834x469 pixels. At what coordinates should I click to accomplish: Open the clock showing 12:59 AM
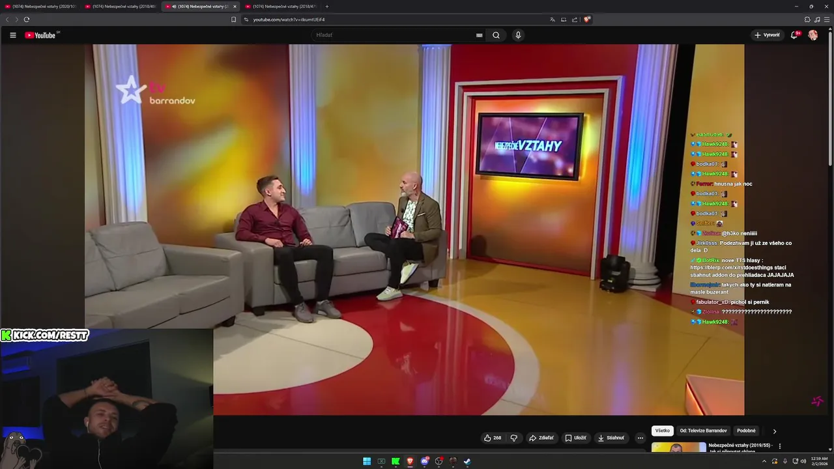(819, 461)
